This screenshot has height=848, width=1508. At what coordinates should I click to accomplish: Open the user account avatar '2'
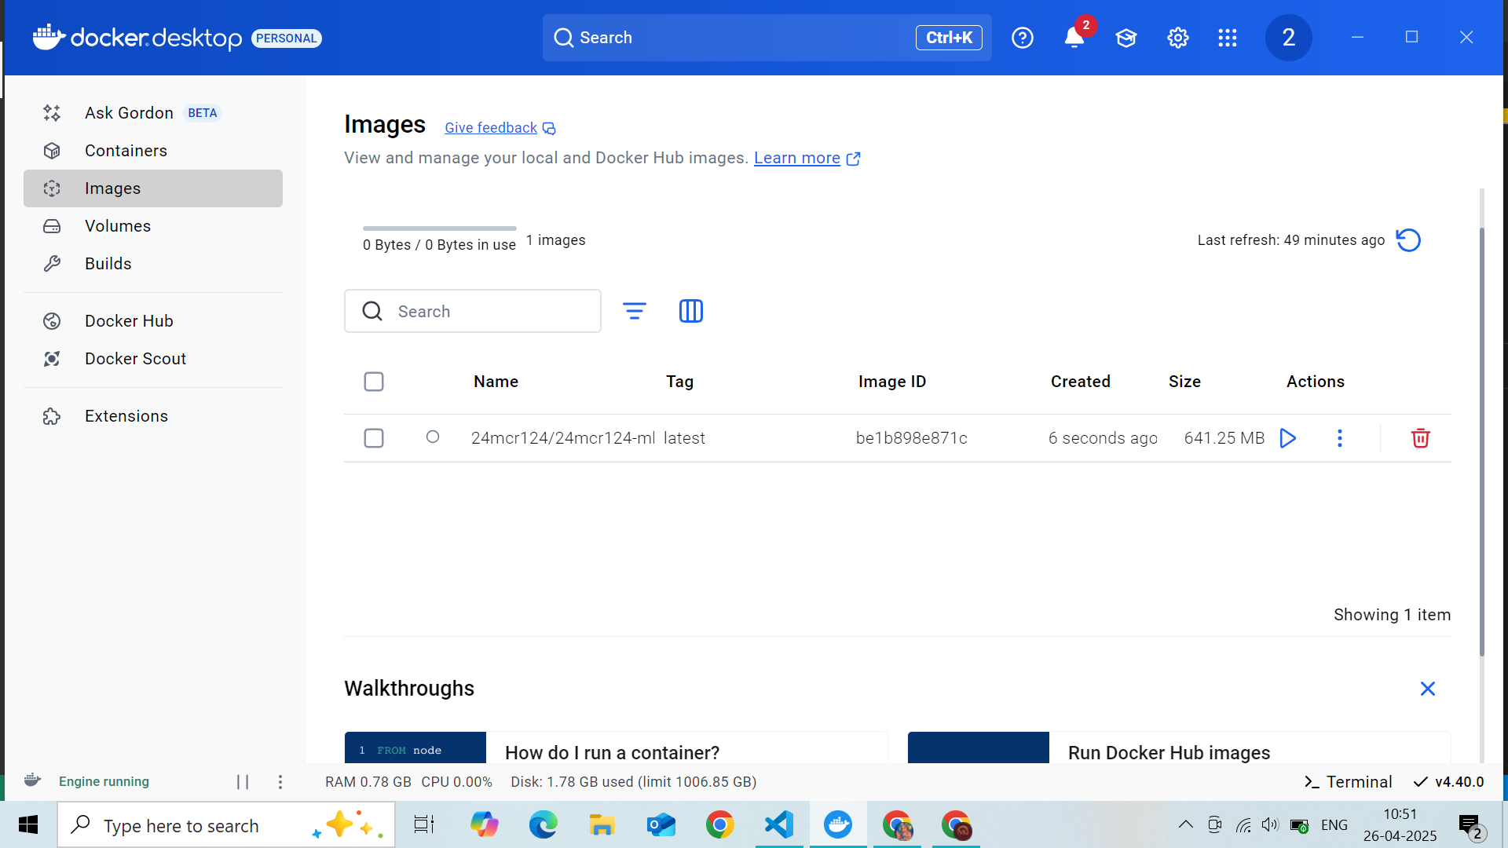tap(1288, 38)
